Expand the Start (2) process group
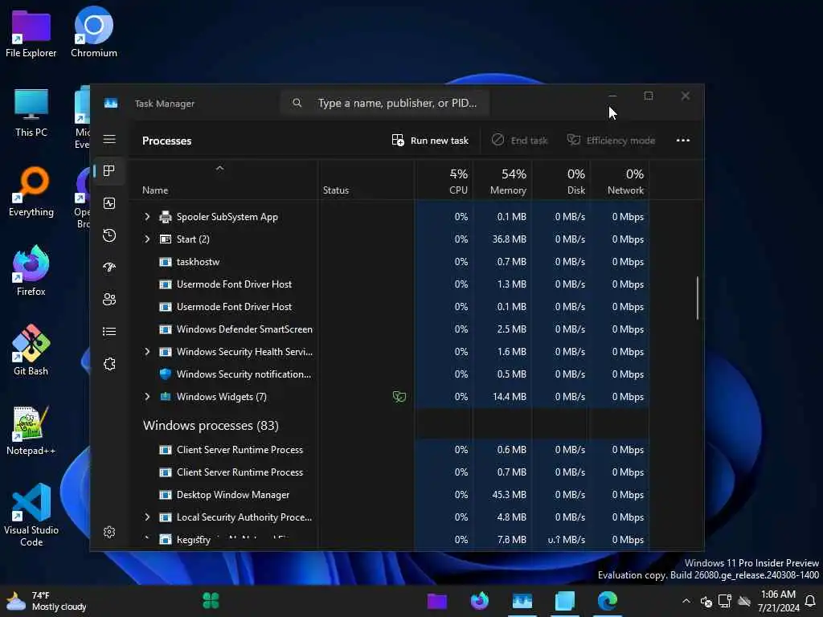The height and width of the screenshot is (617, 823). click(x=147, y=239)
